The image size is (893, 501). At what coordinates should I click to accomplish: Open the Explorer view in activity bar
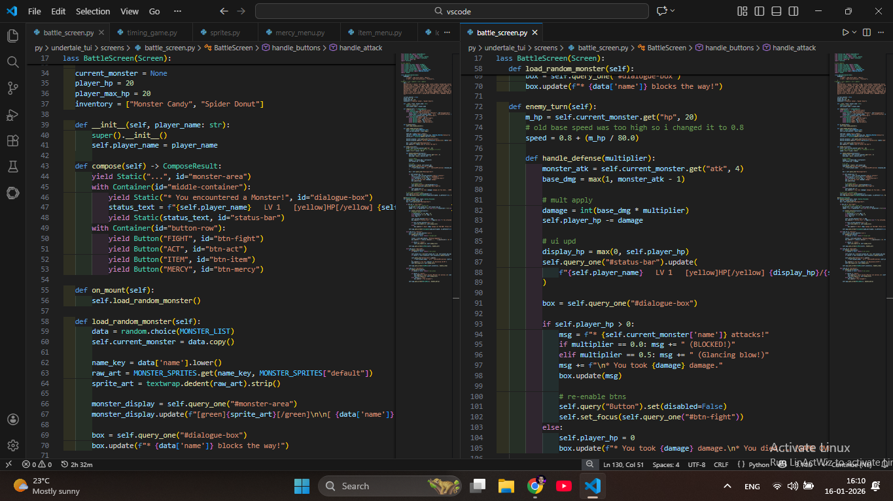point(12,35)
